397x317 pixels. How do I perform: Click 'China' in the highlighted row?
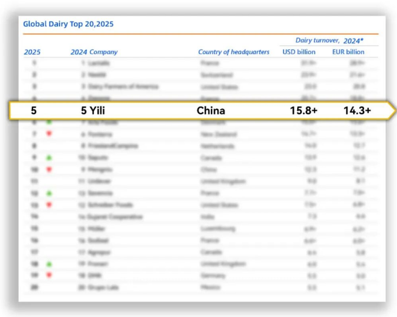coord(211,111)
